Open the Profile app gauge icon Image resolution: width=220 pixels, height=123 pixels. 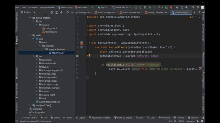click(x=159, y=8)
